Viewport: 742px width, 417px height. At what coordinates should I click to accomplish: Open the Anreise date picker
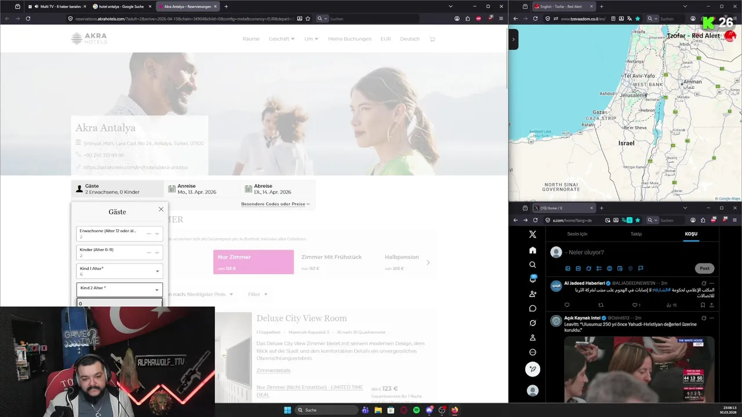[x=202, y=189]
